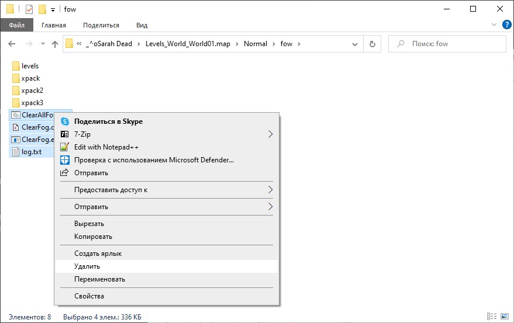This screenshot has height=323, width=514.
Task: Click the Properties icon in title bar
Action: pos(29,9)
